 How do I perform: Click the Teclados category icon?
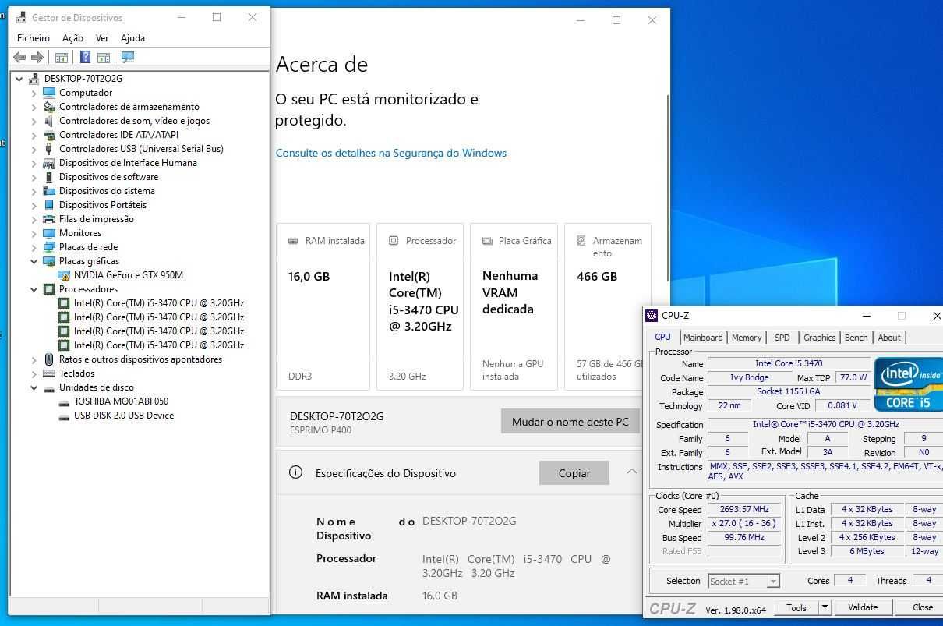tap(49, 373)
